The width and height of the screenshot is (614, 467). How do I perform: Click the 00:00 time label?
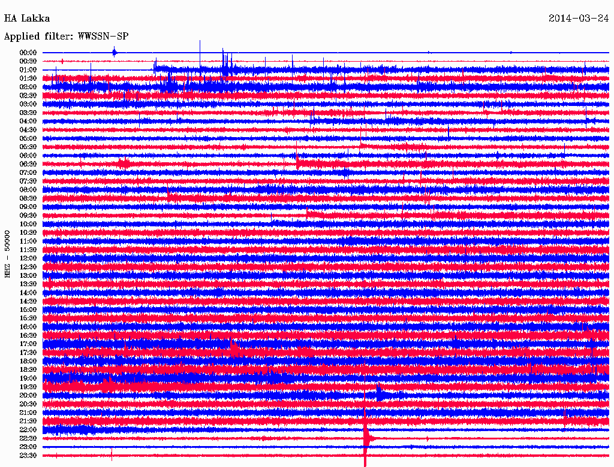(28, 53)
